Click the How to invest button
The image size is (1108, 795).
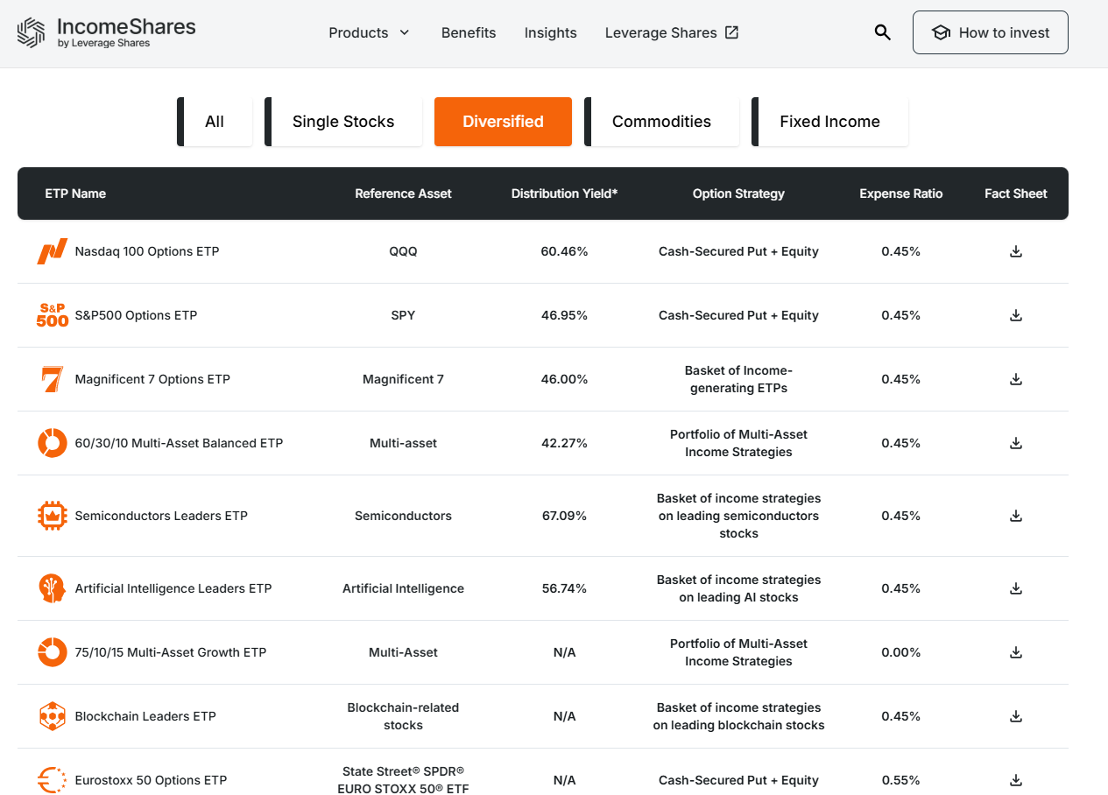click(991, 32)
